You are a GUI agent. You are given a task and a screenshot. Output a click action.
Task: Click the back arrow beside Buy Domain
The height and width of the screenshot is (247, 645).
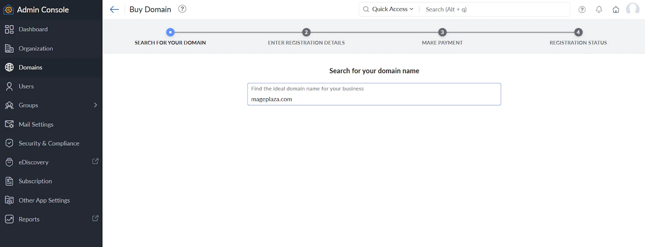[114, 10]
